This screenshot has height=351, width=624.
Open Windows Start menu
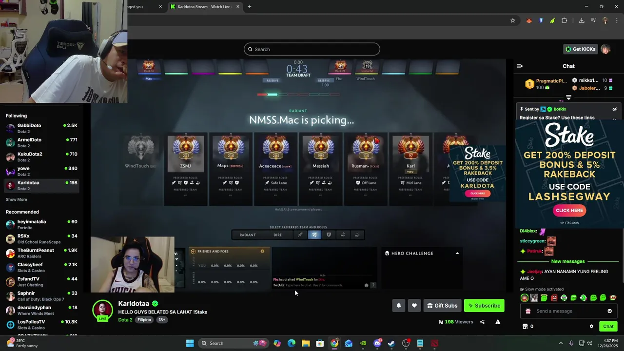[190, 343]
